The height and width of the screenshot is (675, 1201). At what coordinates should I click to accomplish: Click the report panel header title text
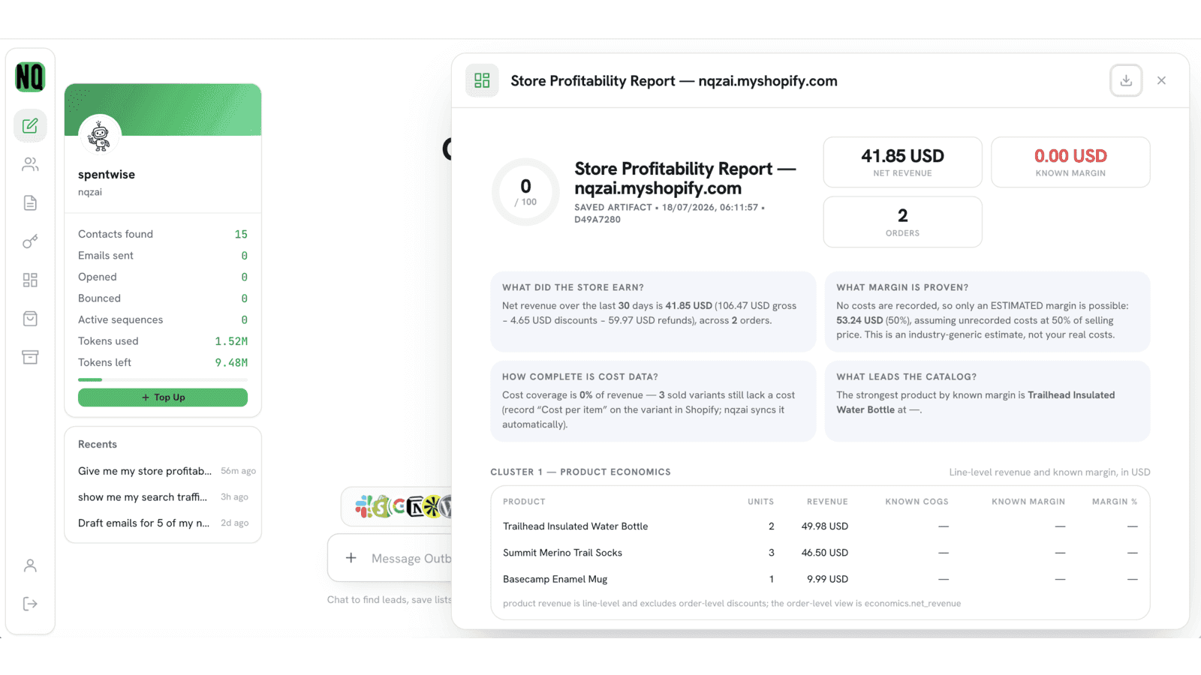pos(674,81)
